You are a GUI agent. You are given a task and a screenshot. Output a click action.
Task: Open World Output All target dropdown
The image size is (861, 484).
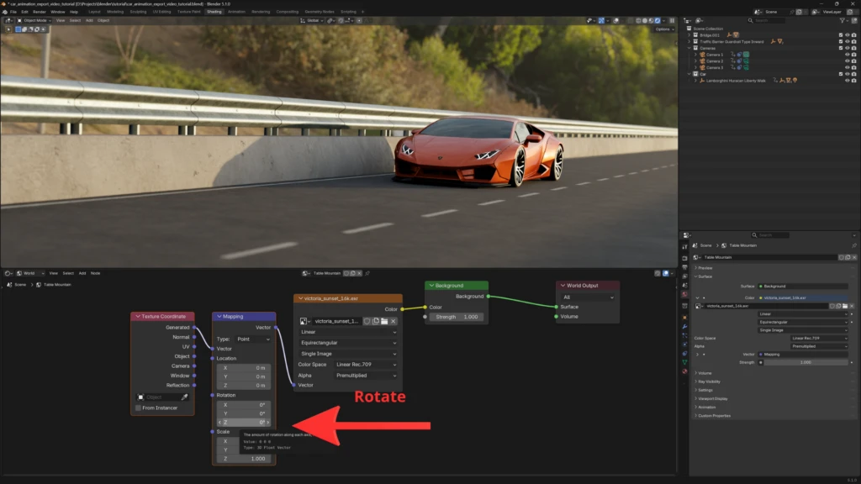[x=588, y=297]
